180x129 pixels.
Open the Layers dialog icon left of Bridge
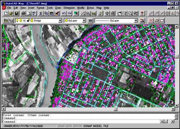(x=5, y=20)
